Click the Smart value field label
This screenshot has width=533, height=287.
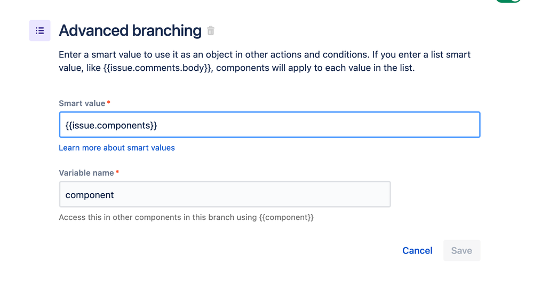pyautogui.click(x=82, y=103)
